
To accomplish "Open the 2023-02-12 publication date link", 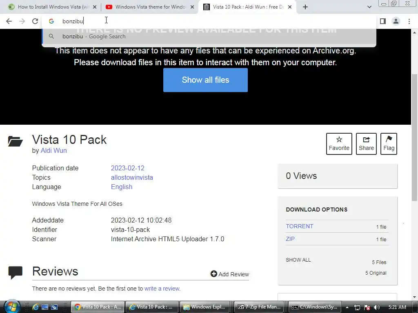I will point(127,168).
